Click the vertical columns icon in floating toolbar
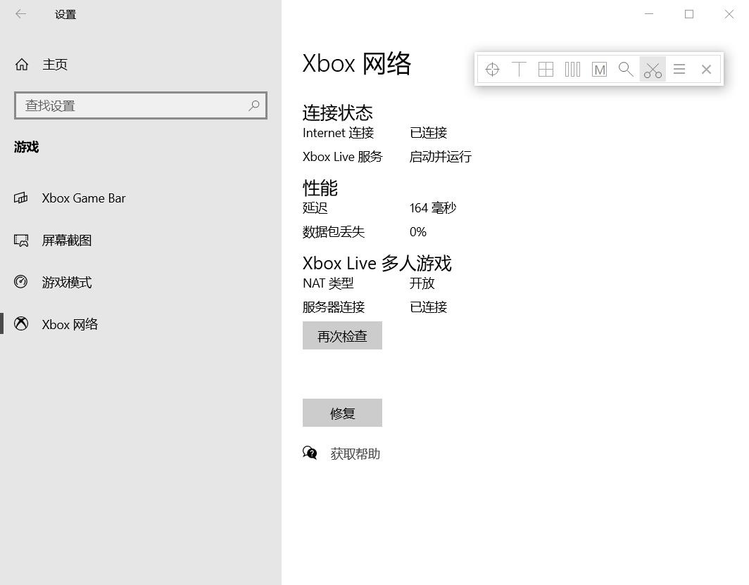The height and width of the screenshot is (585, 749). pos(572,69)
